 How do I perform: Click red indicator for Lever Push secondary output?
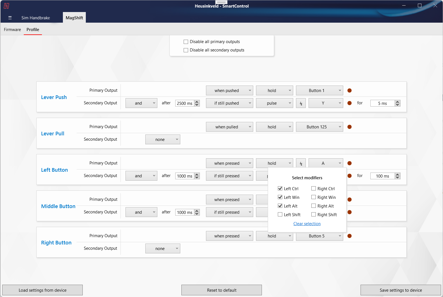(349, 103)
